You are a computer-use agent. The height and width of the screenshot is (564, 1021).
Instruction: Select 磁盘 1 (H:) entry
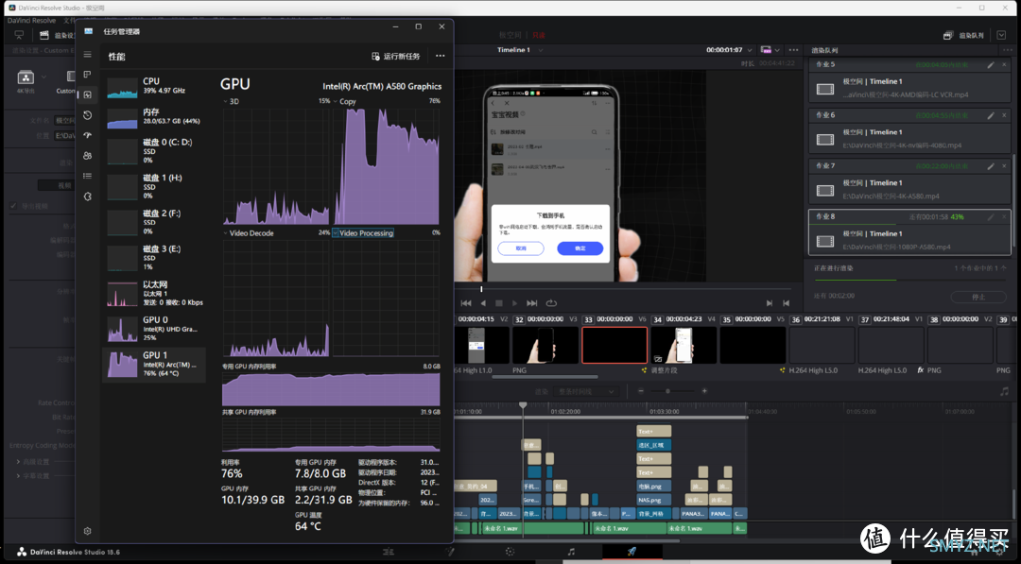[x=154, y=187]
